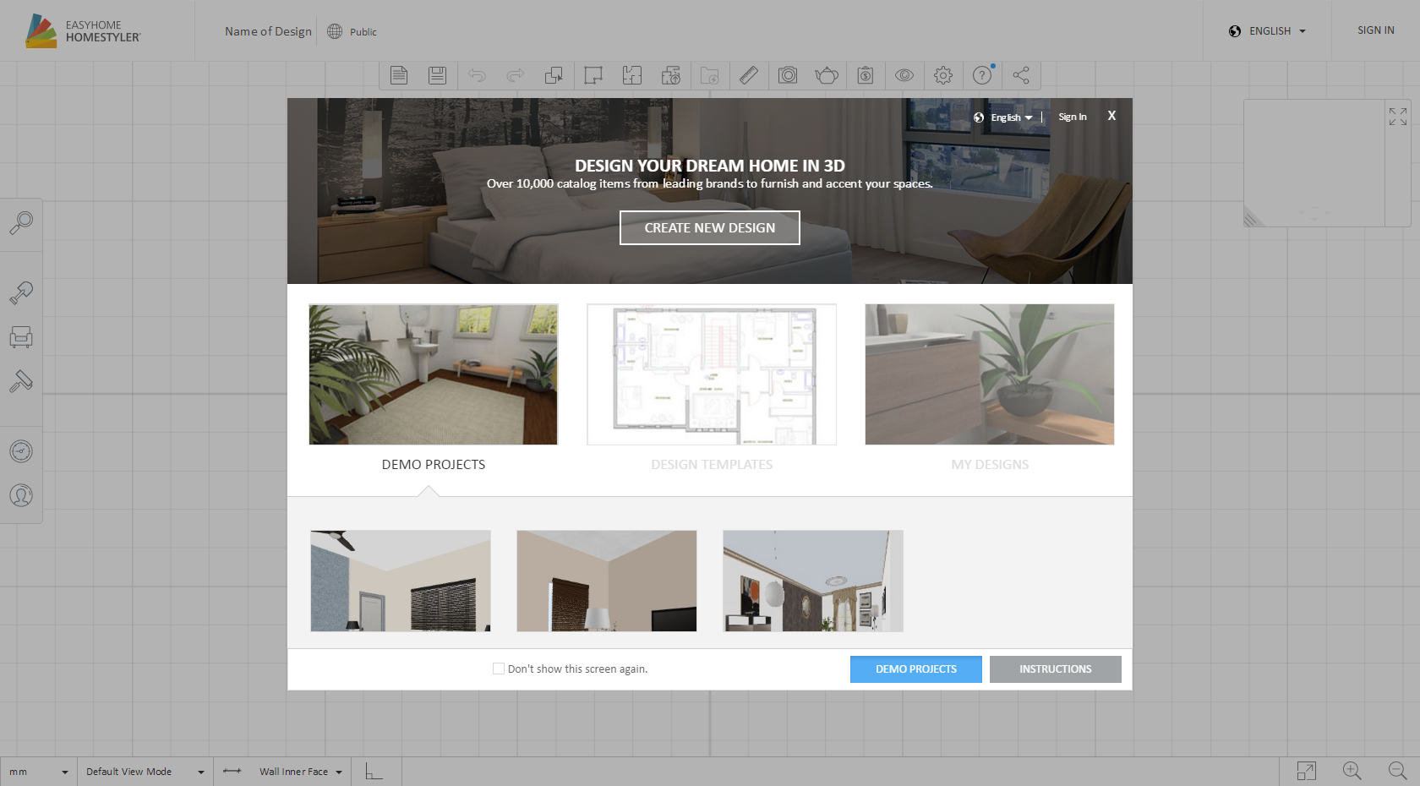1420x786 pixels.
Task: Open the third demo project thumbnail
Action: point(812,581)
